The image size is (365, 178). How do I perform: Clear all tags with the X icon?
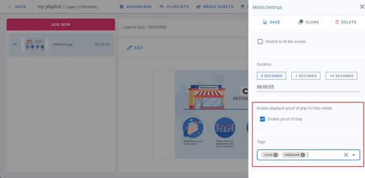tap(346, 155)
